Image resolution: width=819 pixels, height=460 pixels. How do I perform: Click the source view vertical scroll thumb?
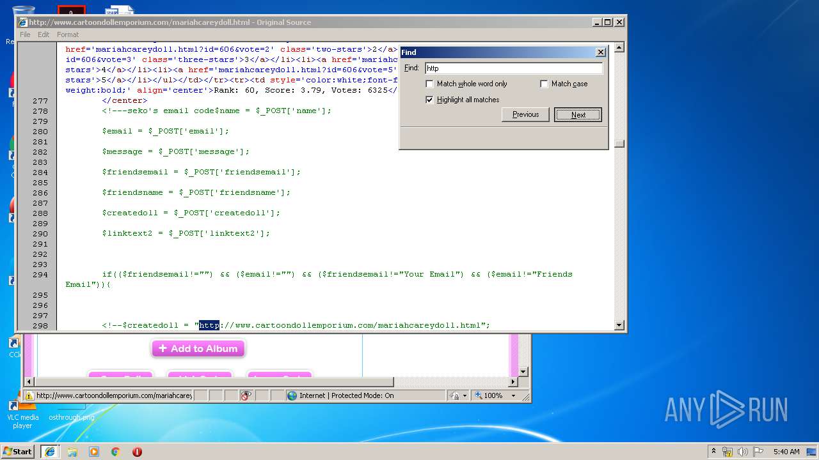point(619,144)
